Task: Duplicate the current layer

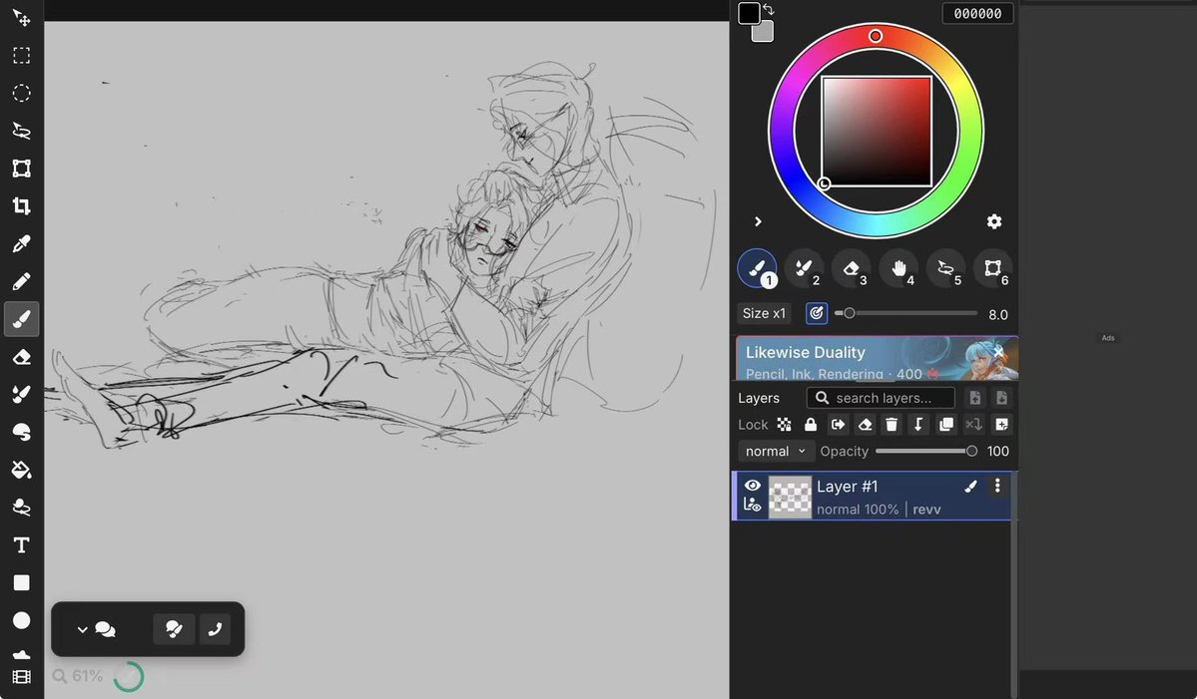Action: [946, 425]
